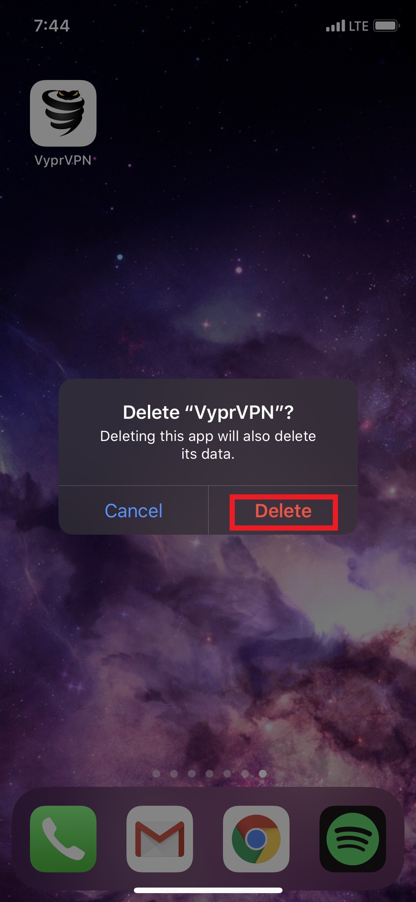Tap the VyprVPN app icon
The width and height of the screenshot is (416, 902).
[x=63, y=113]
